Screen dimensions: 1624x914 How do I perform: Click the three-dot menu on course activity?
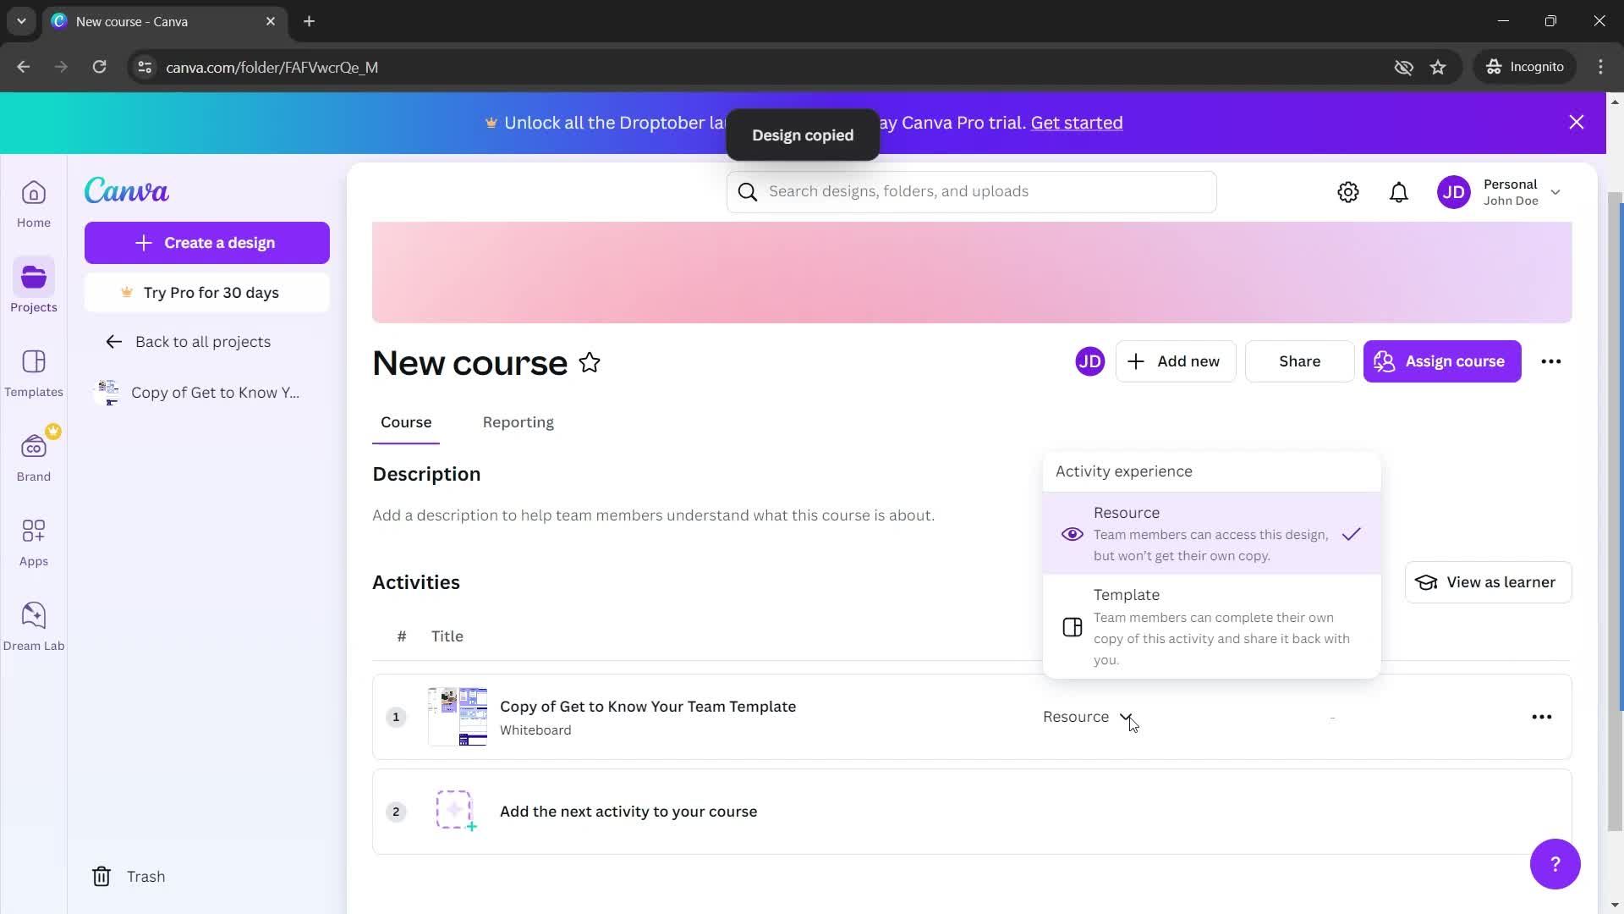[1541, 717]
